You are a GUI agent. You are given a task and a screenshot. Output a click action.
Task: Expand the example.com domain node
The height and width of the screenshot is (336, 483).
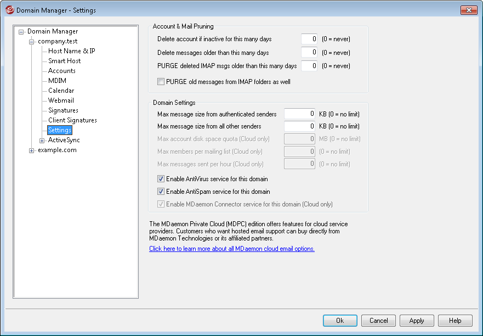tap(32, 150)
